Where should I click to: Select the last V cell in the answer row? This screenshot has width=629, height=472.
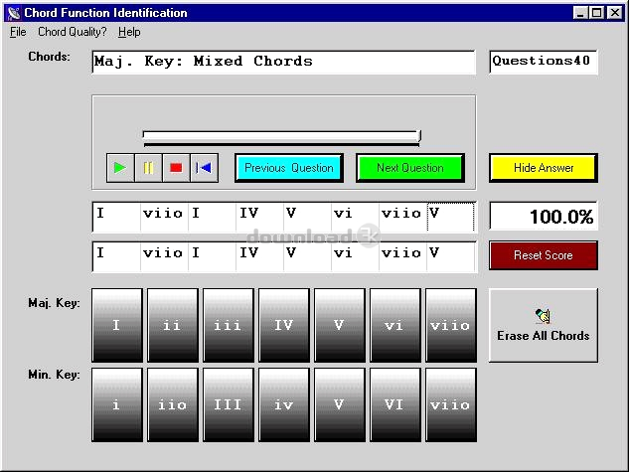tap(451, 255)
